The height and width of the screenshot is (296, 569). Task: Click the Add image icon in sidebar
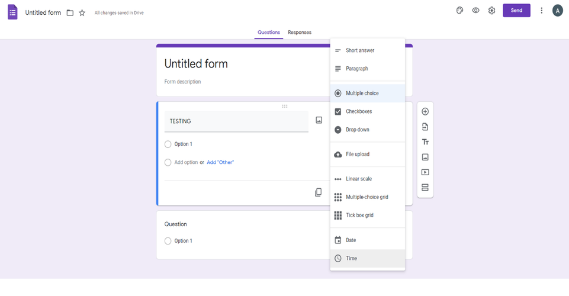point(425,157)
